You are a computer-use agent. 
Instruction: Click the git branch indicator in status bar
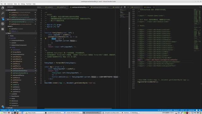click(4, 110)
